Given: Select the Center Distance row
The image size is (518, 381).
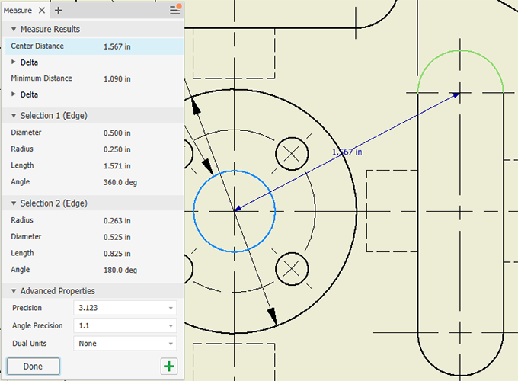Looking at the screenshot, I should pyautogui.click(x=94, y=46).
